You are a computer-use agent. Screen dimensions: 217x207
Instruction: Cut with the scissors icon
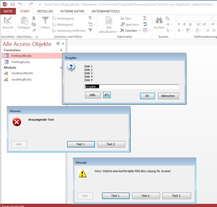(x=34, y=18)
